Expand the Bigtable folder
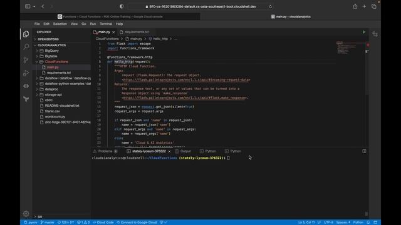Viewport: 401px width, 225px height. tap(51, 56)
